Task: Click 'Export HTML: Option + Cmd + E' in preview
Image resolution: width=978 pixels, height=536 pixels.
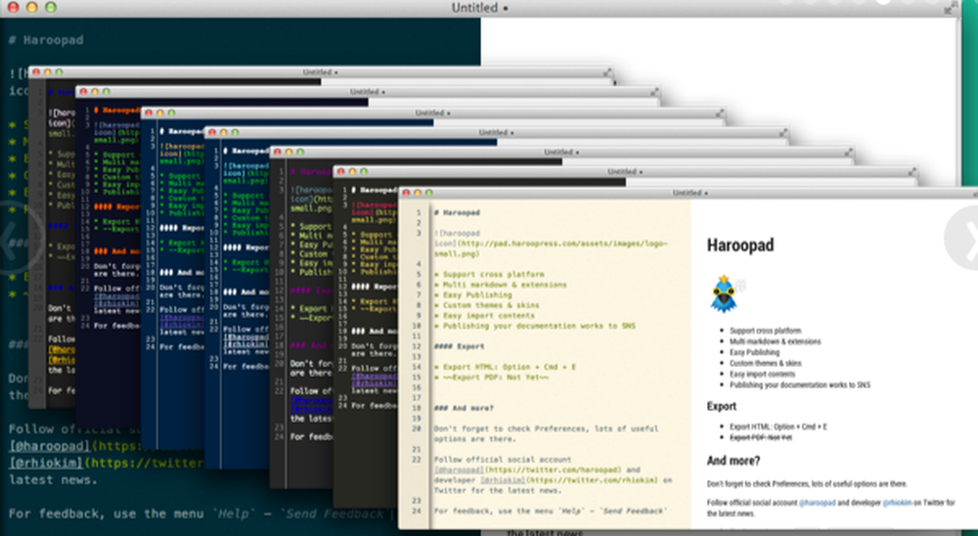Action: [778, 426]
